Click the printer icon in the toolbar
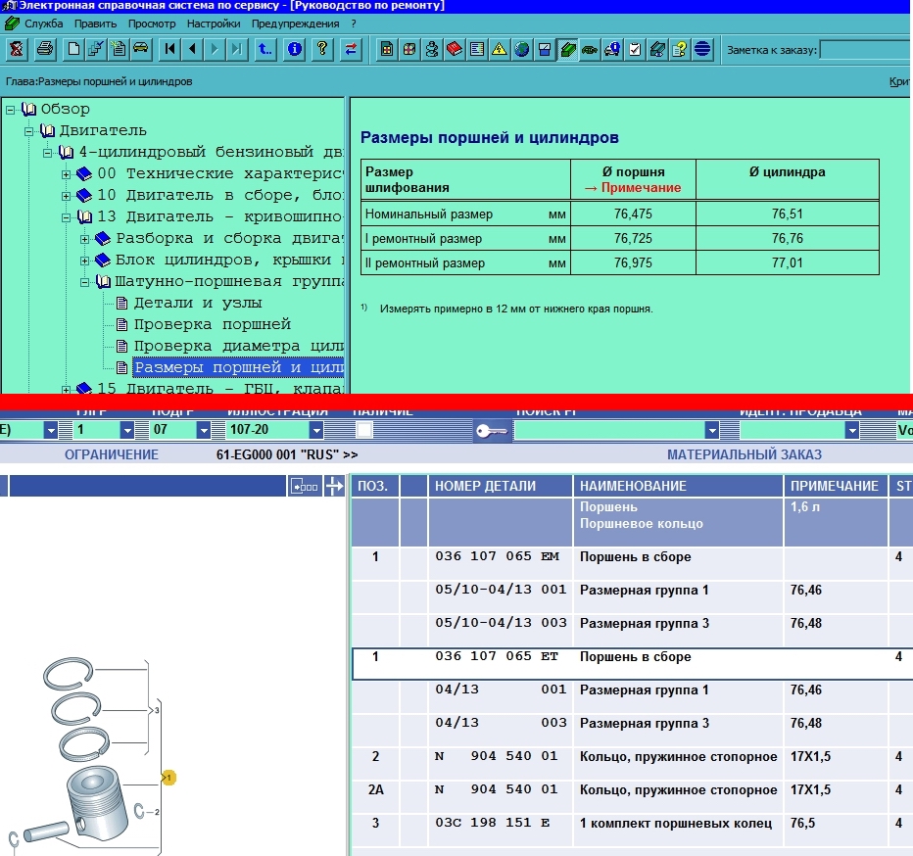The width and height of the screenshot is (913, 856). click(44, 49)
